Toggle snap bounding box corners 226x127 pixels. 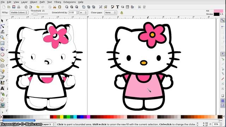point(223,27)
